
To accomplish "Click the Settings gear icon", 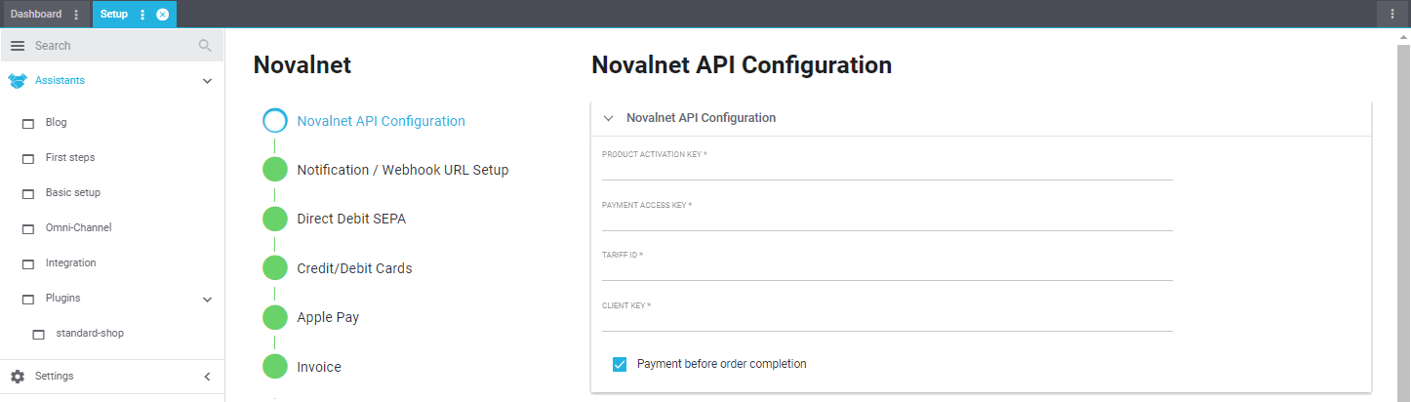I will point(18,377).
